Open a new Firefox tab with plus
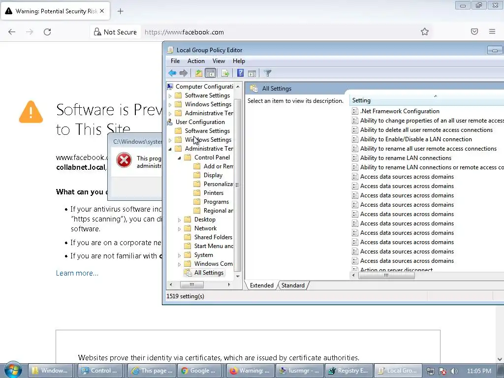The height and width of the screenshot is (378, 504). coord(120,11)
